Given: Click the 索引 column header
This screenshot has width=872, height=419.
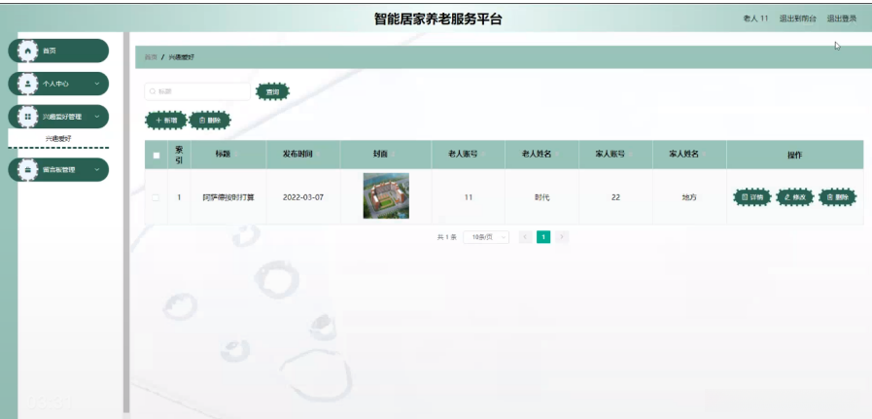Looking at the screenshot, I should point(179,156).
